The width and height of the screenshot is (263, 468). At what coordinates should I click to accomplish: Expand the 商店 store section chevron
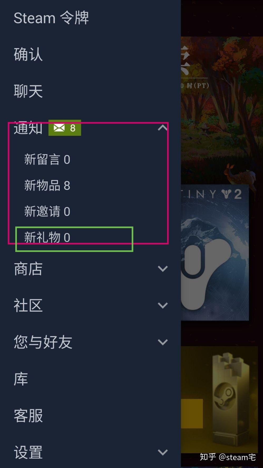click(x=163, y=269)
